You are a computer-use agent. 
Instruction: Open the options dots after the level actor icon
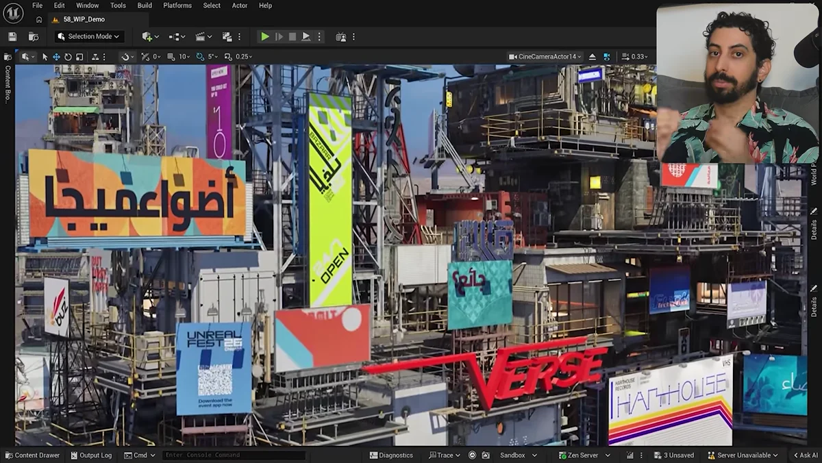[x=239, y=36]
